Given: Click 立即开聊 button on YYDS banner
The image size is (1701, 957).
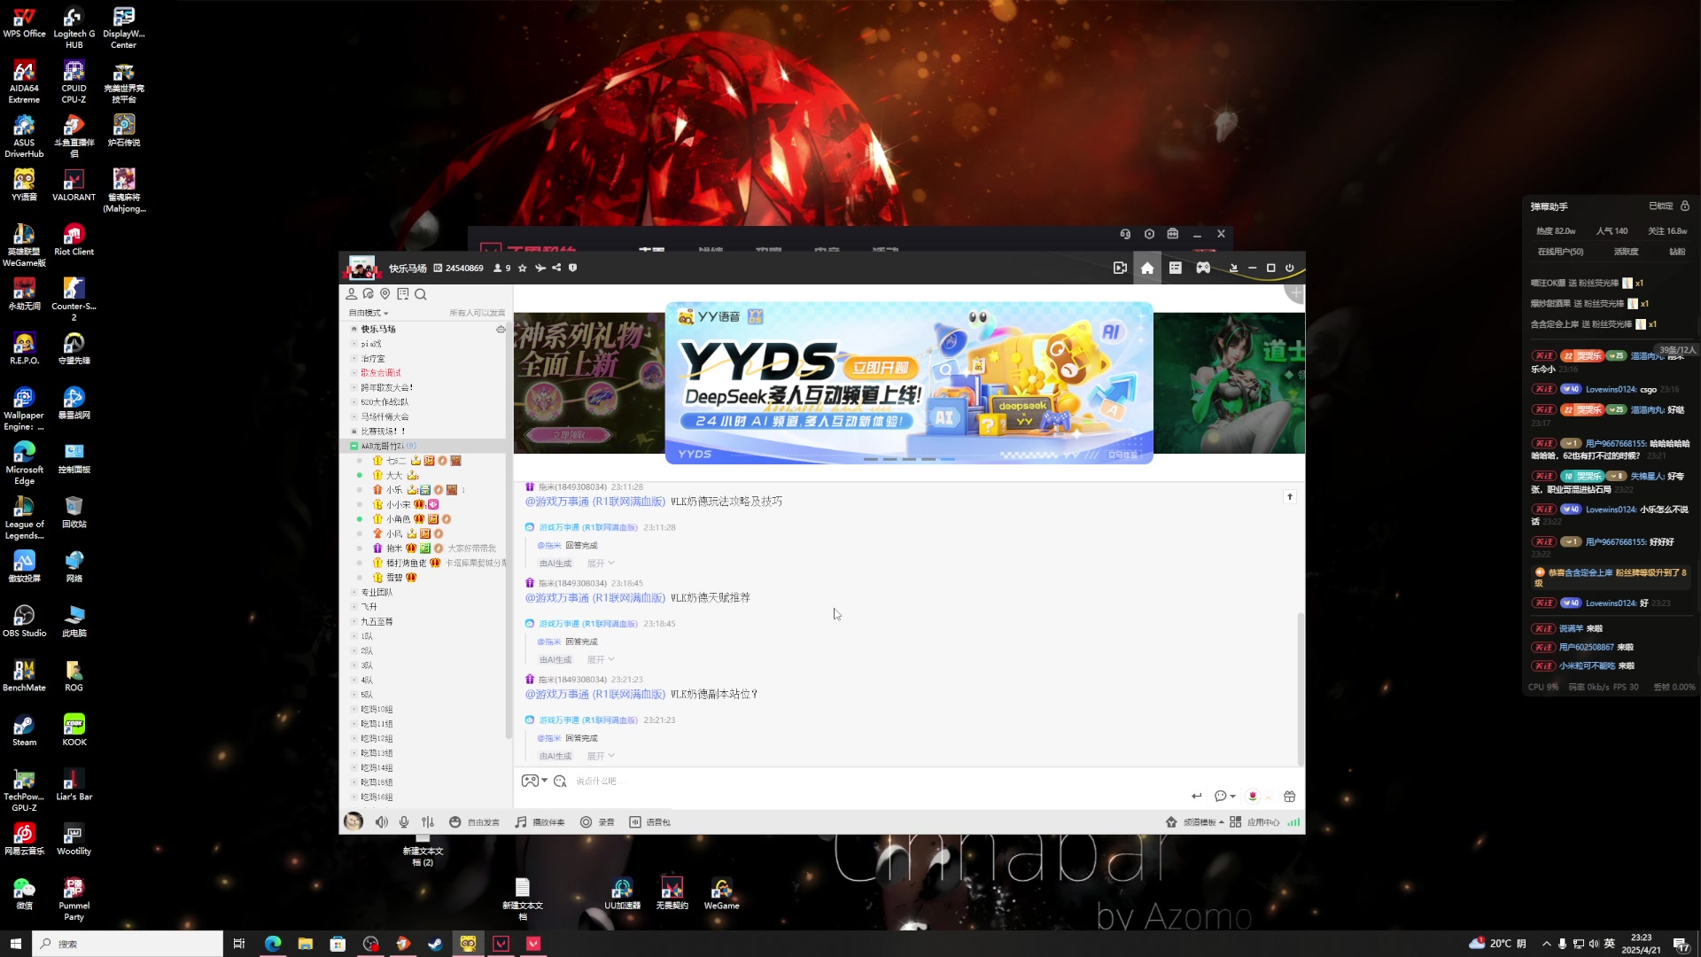Looking at the screenshot, I should tap(881, 367).
